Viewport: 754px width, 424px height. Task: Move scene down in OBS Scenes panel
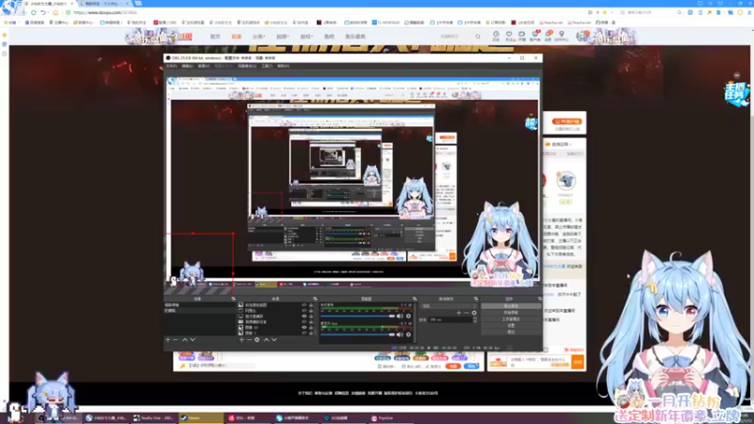tap(193, 340)
